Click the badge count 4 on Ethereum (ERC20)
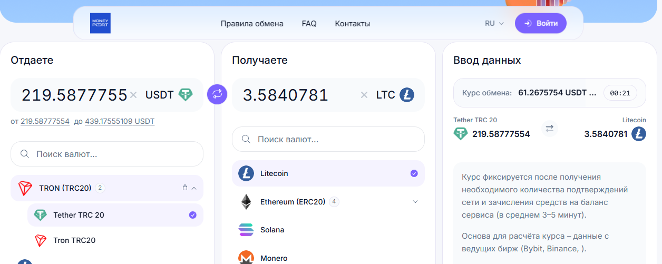This screenshot has height=264, width=662. pos(334,202)
